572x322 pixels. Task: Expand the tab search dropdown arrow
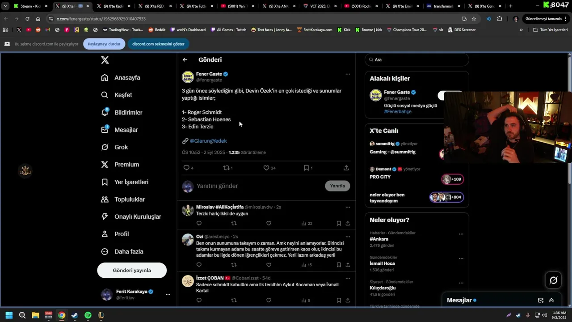pyautogui.click(x=5, y=6)
